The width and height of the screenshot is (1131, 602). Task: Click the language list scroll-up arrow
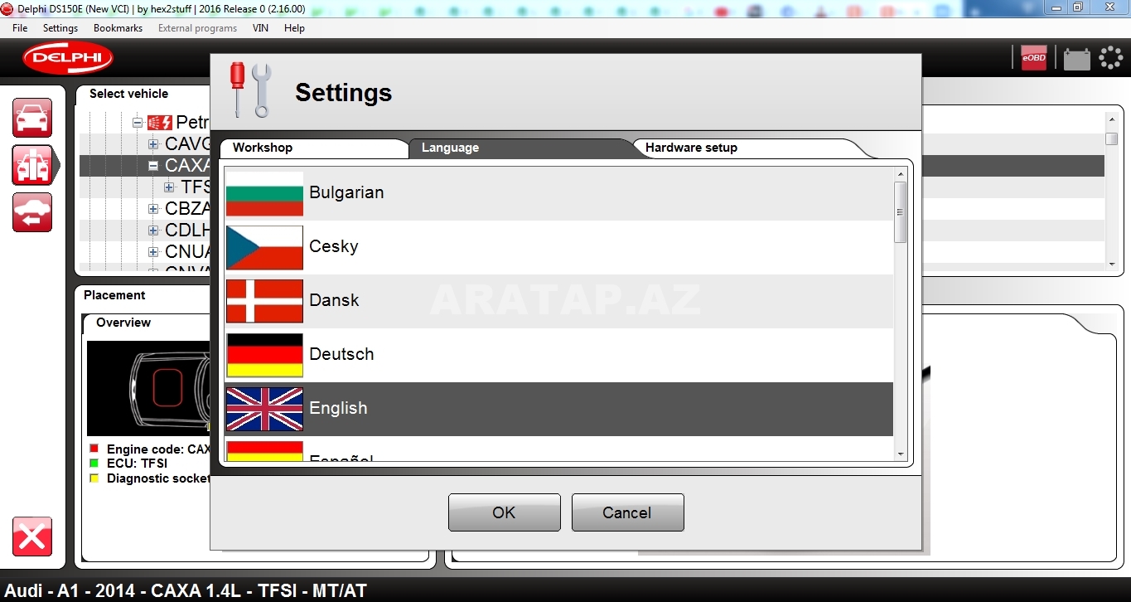(x=901, y=174)
